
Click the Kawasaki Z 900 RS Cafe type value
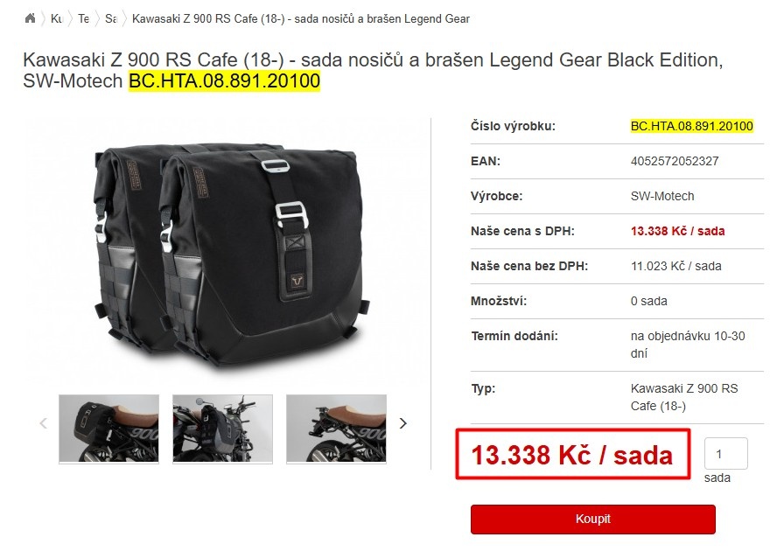(684, 397)
